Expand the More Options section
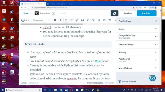 point(138,68)
